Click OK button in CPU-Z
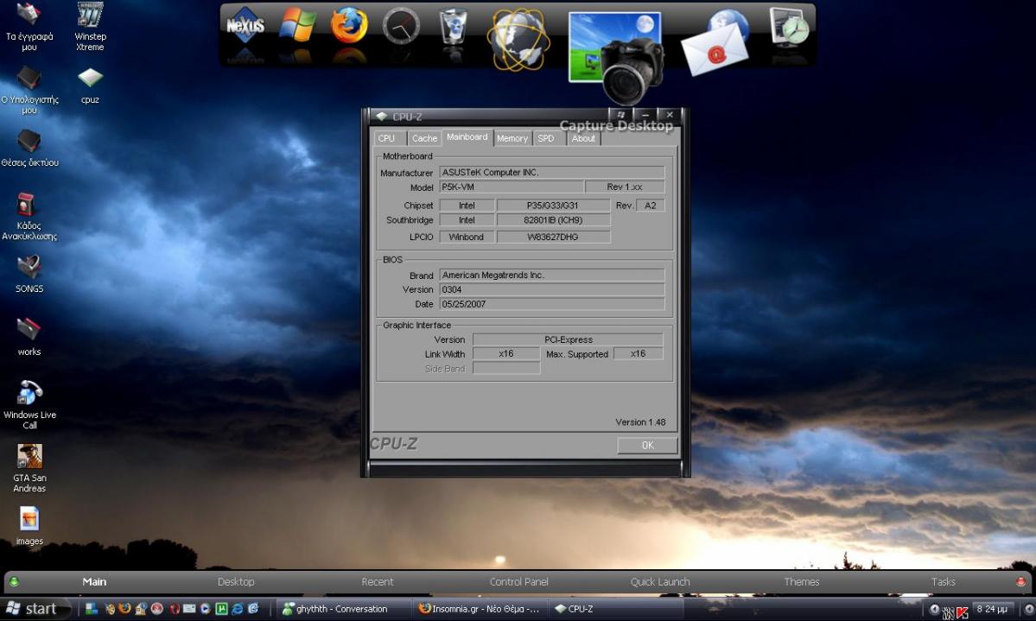Viewport: 1036px width, 621px height. point(647,446)
